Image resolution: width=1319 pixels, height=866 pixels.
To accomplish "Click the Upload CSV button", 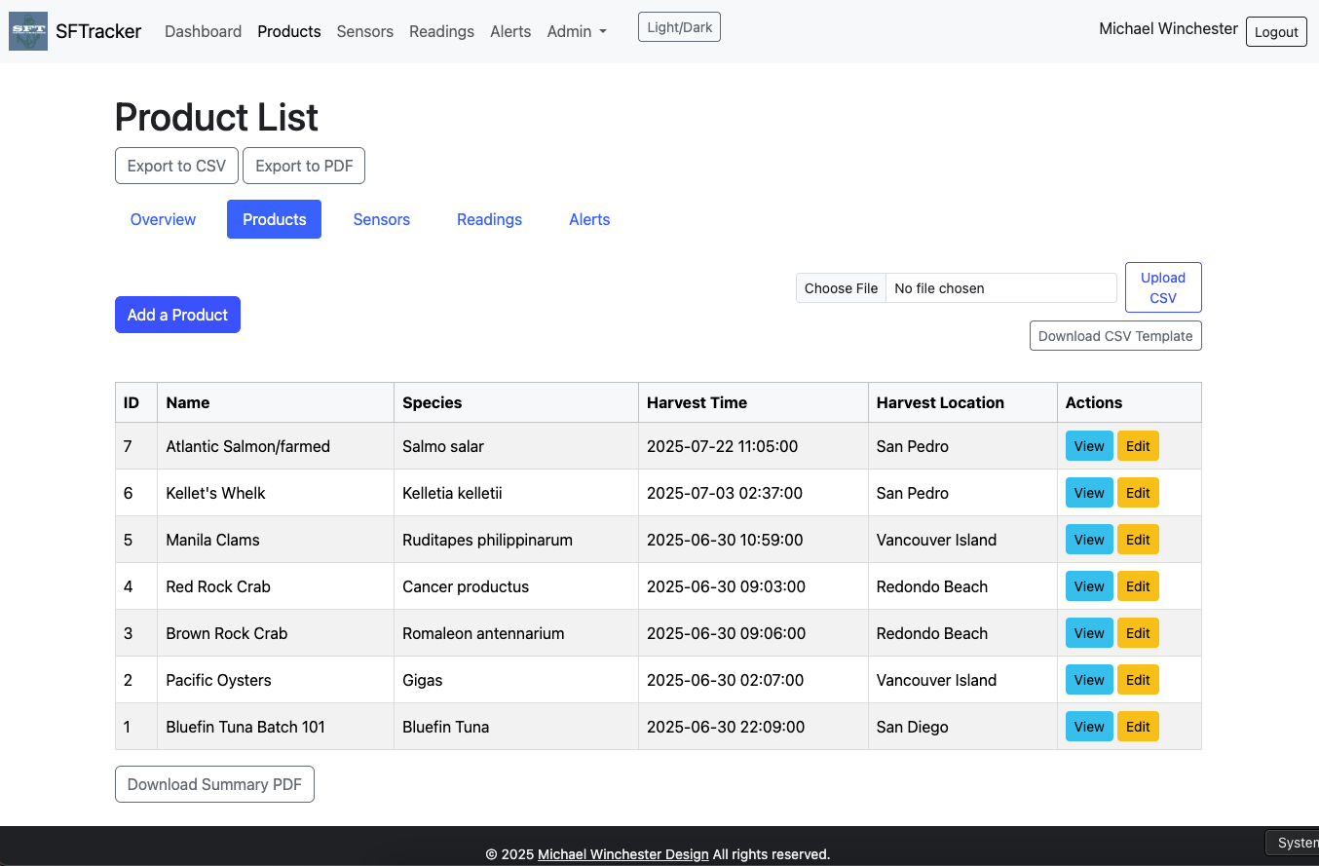I will point(1163,287).
